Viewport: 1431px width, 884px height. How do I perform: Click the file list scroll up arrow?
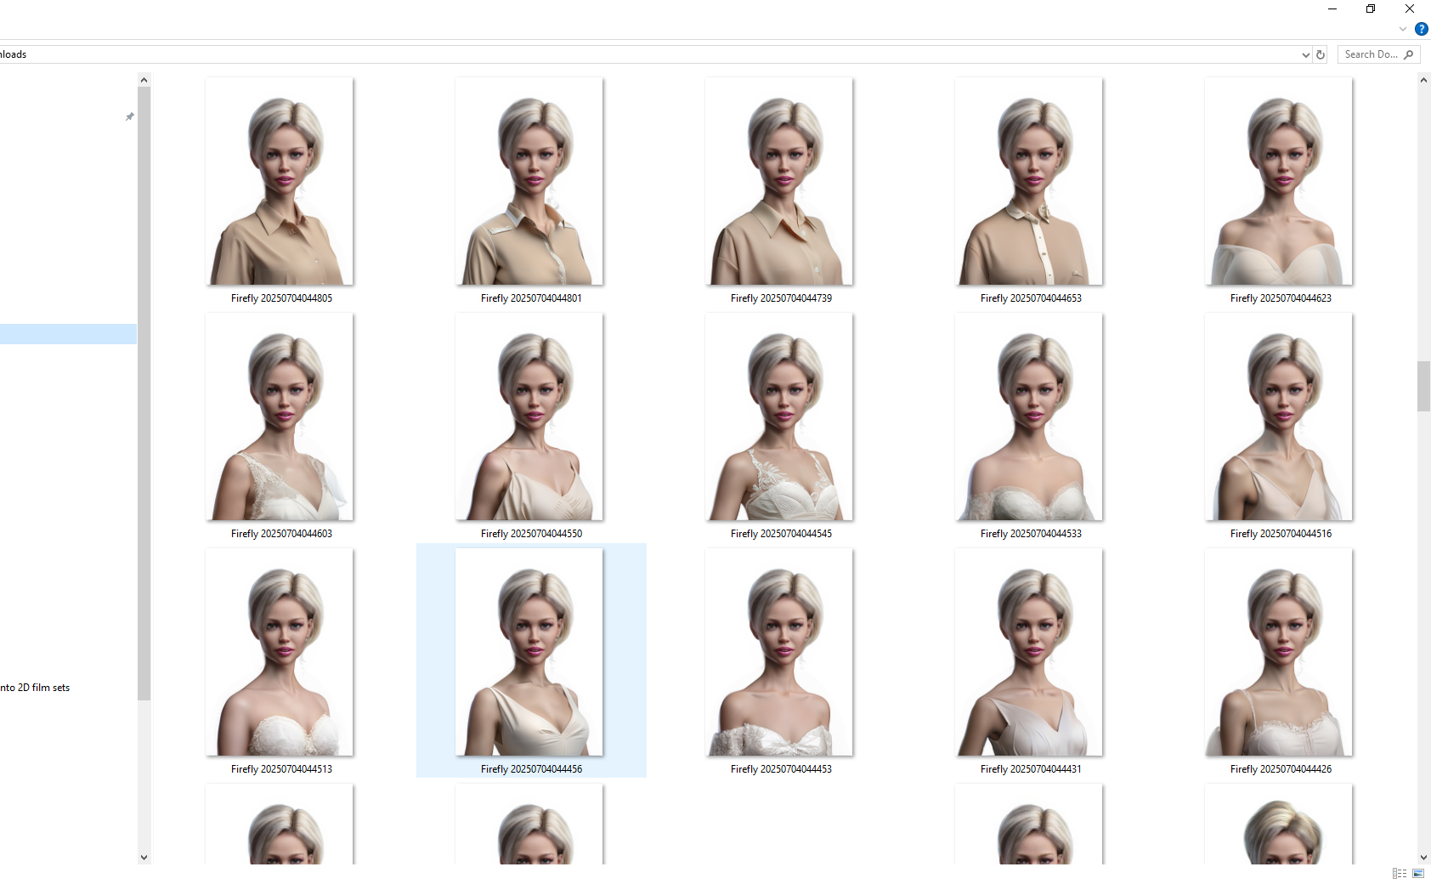(x=1423, y=80)
